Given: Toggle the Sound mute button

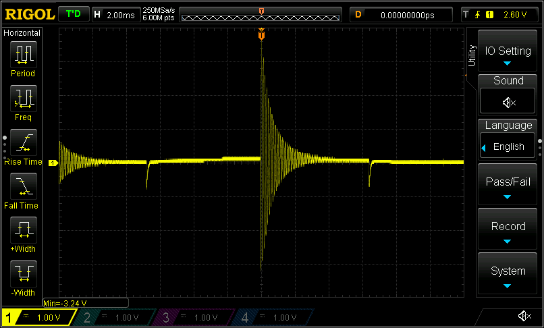Looking at the screenshot, I should 508,102.
